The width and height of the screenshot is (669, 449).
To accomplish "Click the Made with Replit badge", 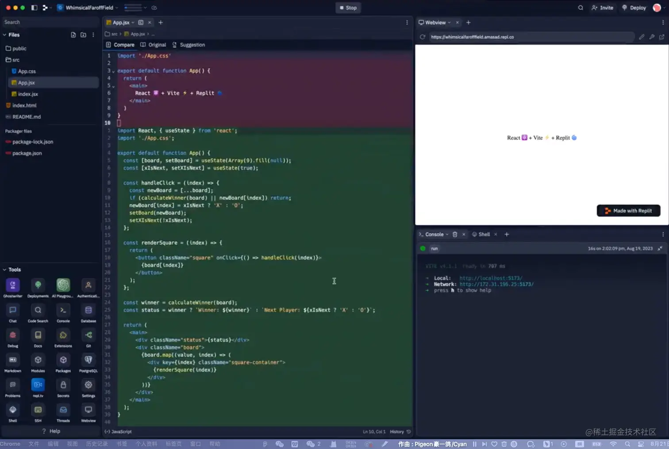I will pyautogui.click(x=628, y=211).
